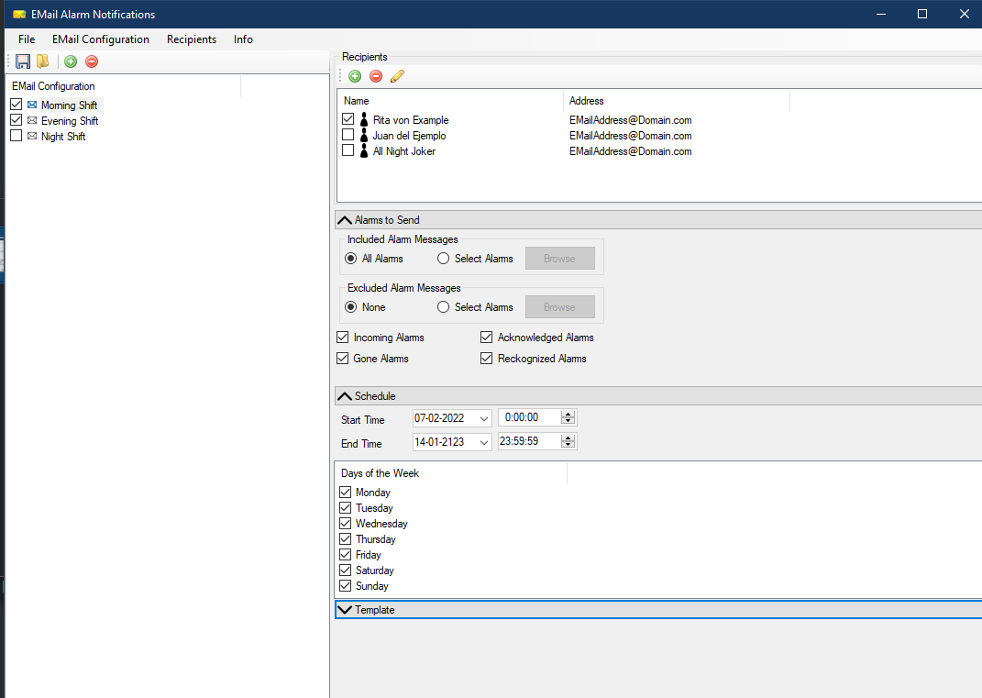Viewport: 982px width, 698px height.
Task: Add a recipient with the green plus icon
Action: click(355, 76)
